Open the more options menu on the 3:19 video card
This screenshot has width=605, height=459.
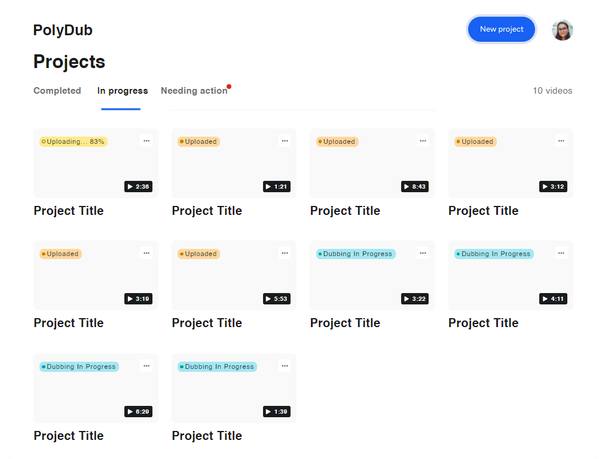tap(146, 253)
